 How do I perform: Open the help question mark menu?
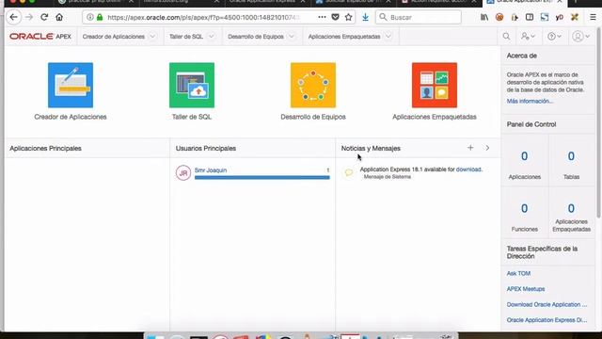point(554,37)
